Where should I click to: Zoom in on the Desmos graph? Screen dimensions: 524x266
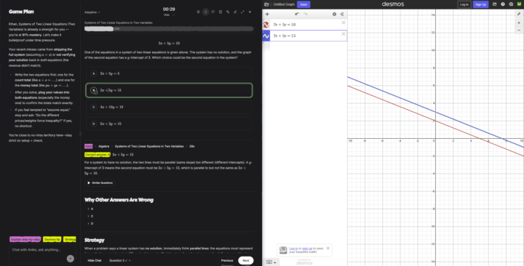(519, 23)
